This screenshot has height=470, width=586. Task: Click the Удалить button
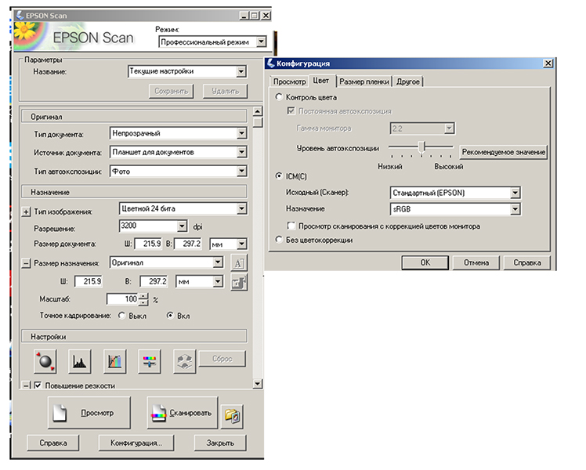(x=225, y=91)
